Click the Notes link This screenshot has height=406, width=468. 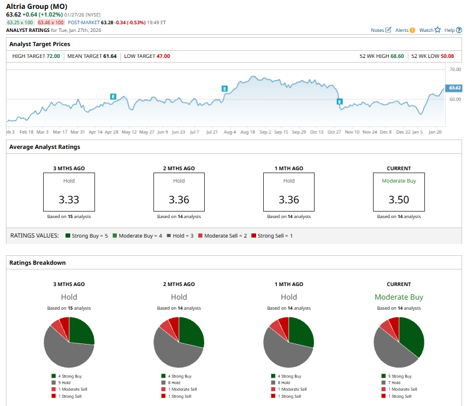point(377,30)
